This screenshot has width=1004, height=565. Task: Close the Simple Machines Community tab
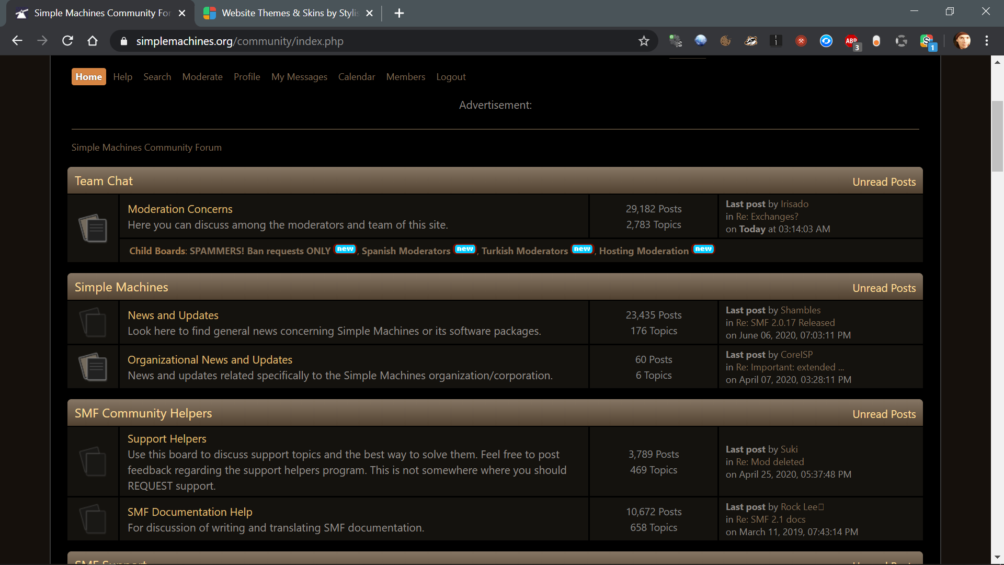coord(182,13)
